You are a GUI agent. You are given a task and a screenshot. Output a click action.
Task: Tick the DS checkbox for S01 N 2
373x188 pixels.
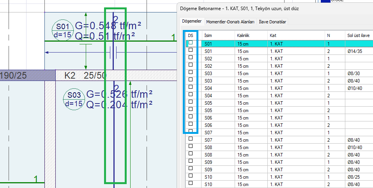(x=191, y=50)
